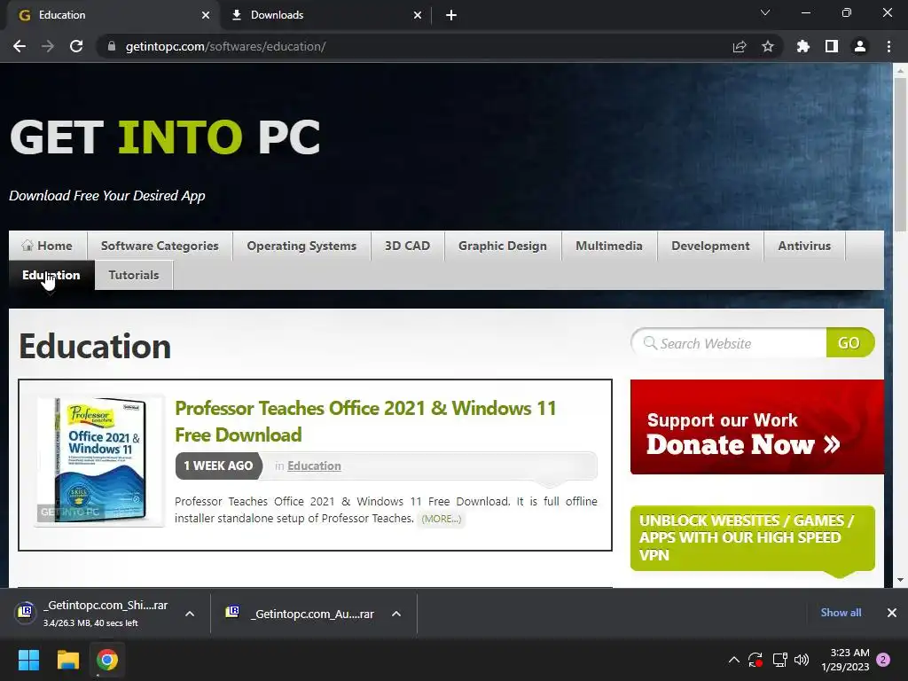Image resolution: width=908 pixels, height=681 pixels.
Task: Click the green GO search button
Action: 849,343
